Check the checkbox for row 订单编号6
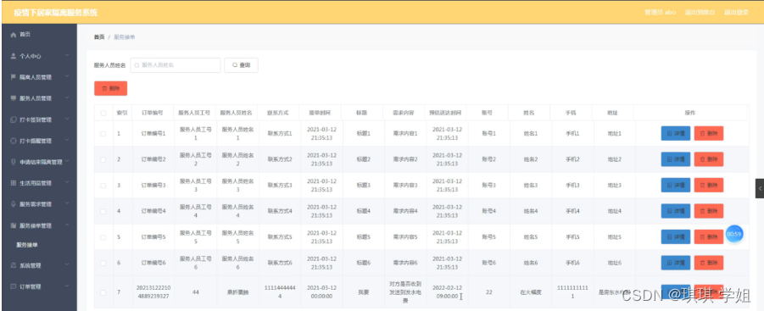764x311 pixels. tap(103, 263)
